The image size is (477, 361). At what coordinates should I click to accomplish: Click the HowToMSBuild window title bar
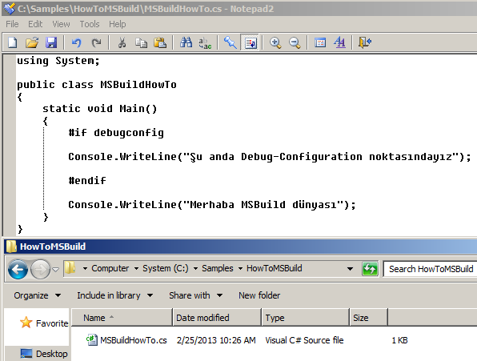(x=240, y=247)
